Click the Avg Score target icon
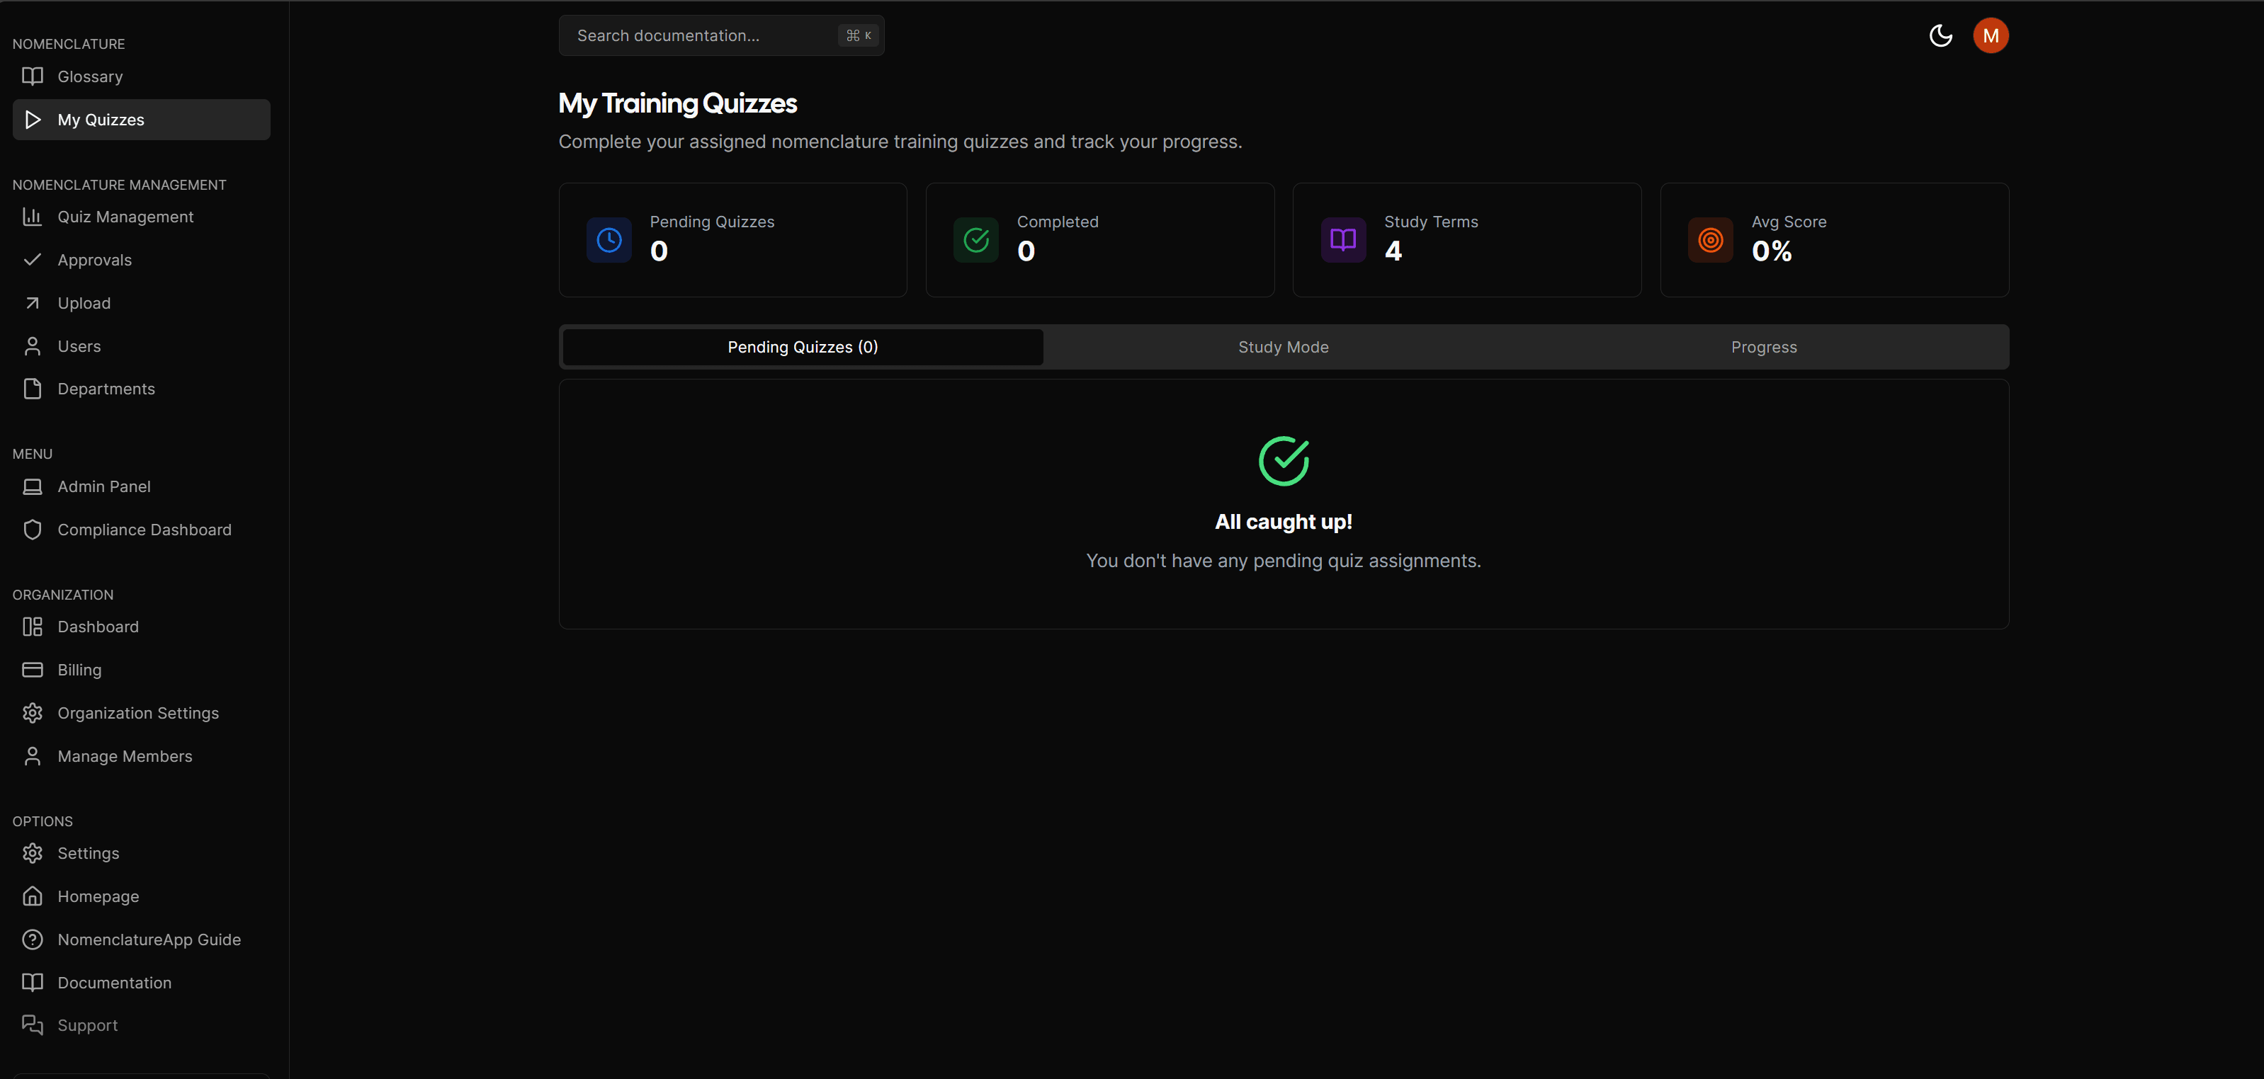This screenshot has width=2264, height=1079. pyautogui.click(x=1709, y=239)
